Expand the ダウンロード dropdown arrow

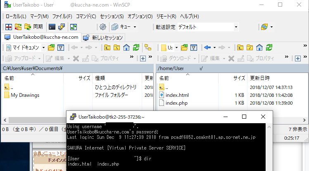click(x=195, y=59)
